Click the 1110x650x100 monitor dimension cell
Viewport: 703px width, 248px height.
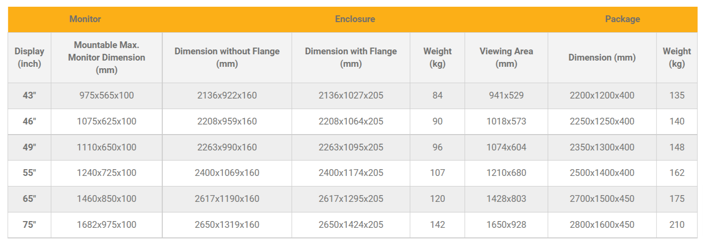pyautogui.click(x=107, y=147)
